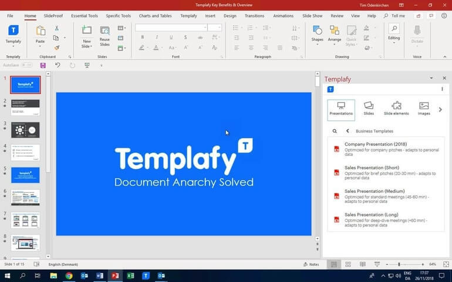Viewport: 452px width, 282px height.
Task: Adjust the zoom slider handle
Action: [x=399, y=264]
